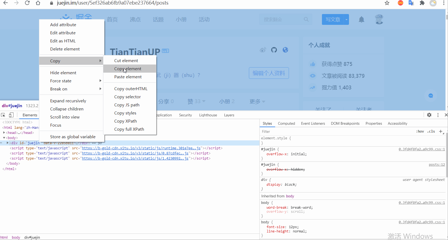This screenshot has height=240, width=448.
Task: Switch to Computed tab
Action: pyautogui.click(x=286, y=123)
